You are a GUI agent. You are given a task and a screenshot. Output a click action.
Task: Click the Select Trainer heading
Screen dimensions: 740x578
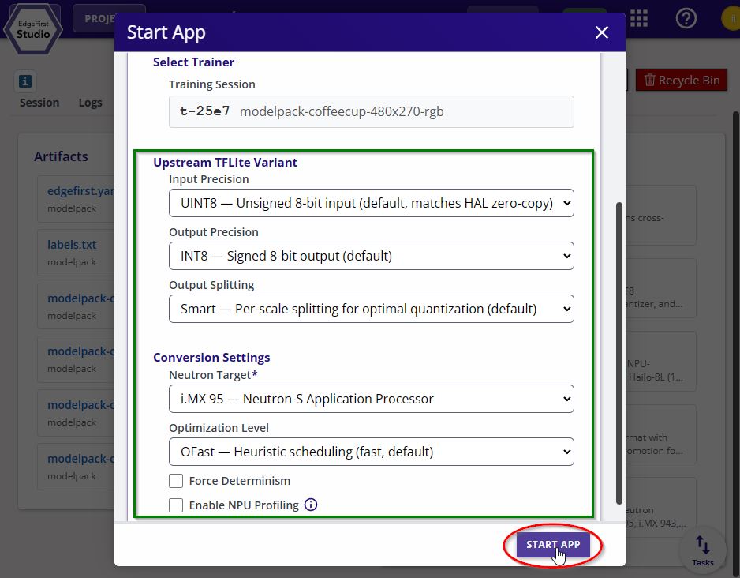(193, 62)
